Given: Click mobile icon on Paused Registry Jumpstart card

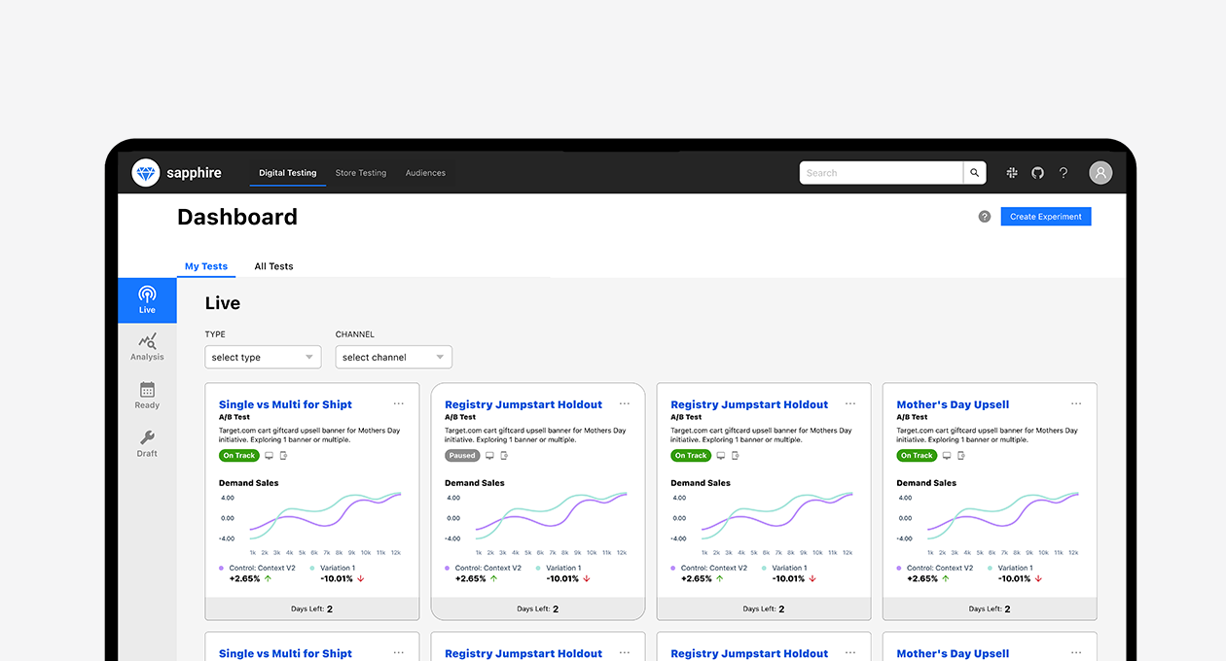Looking at the screenshot, I should 504,455.
